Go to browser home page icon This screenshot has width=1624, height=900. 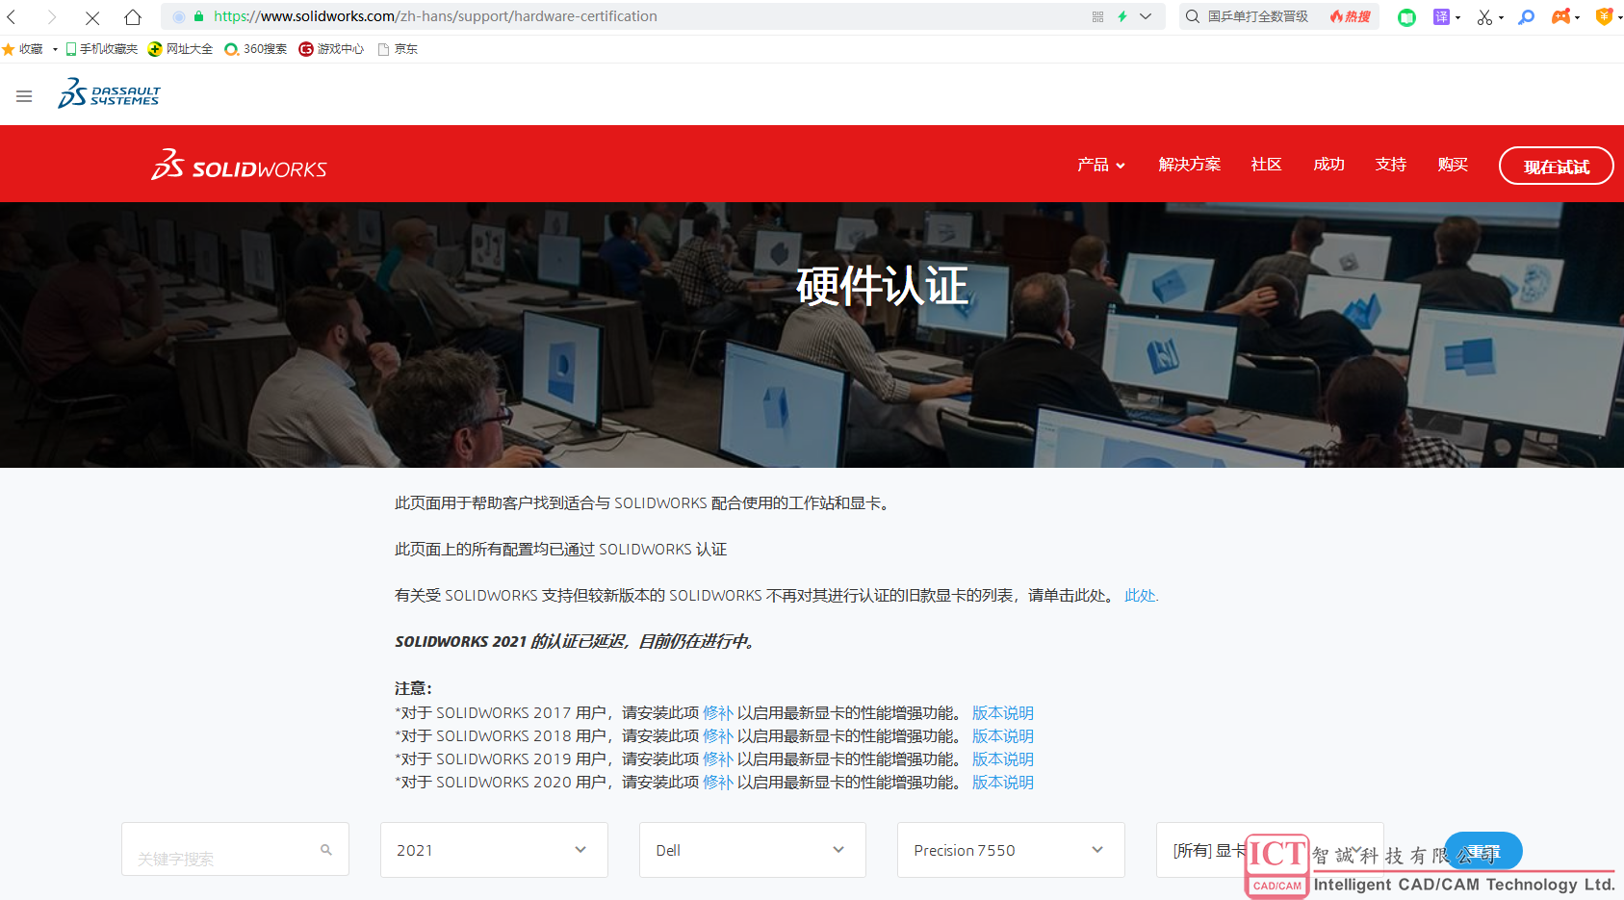[x=133, y=16]
